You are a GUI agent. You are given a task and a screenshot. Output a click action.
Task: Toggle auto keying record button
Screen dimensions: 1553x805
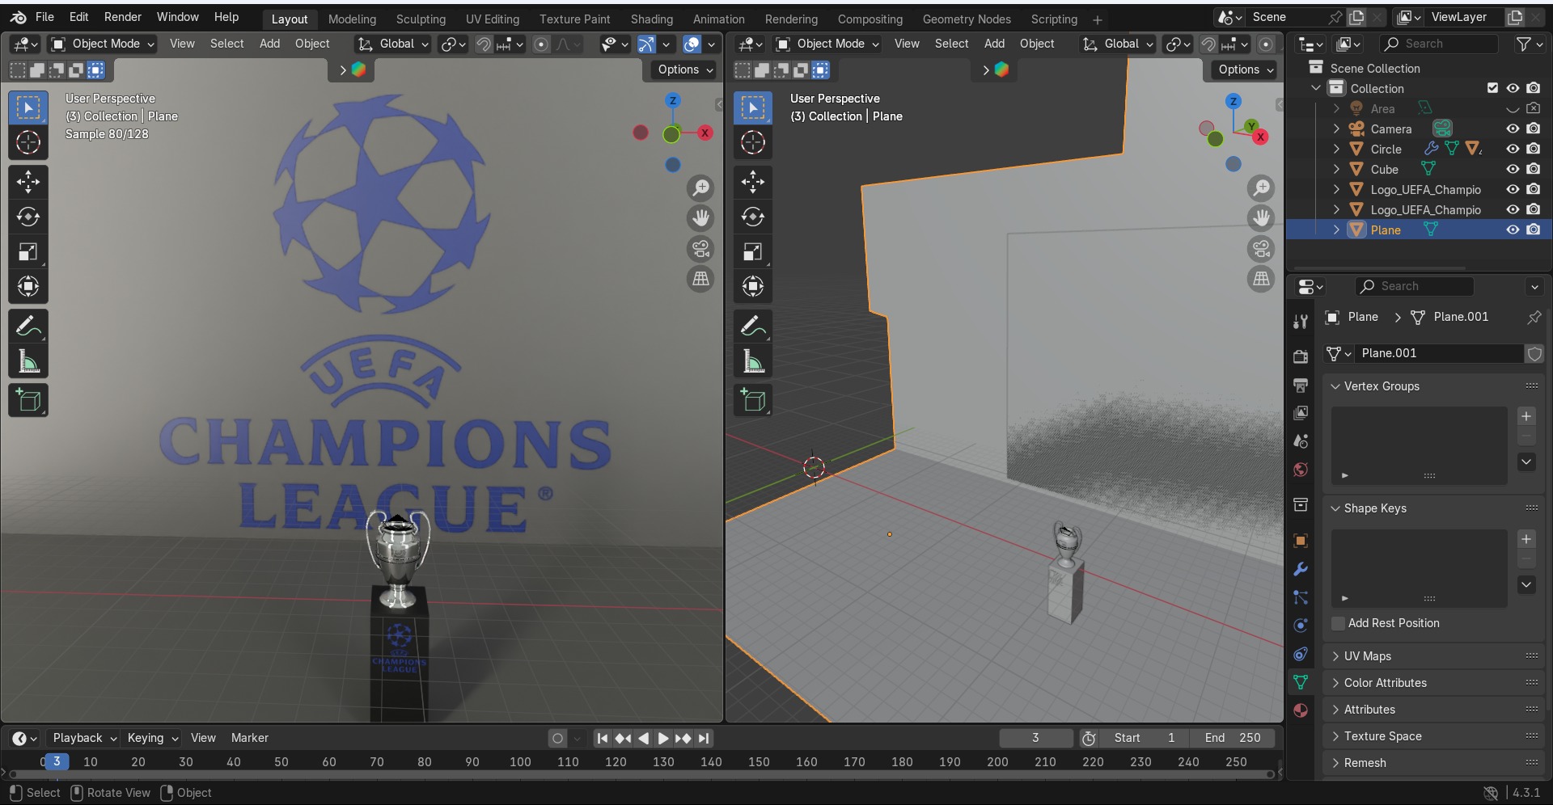[557, 738]
